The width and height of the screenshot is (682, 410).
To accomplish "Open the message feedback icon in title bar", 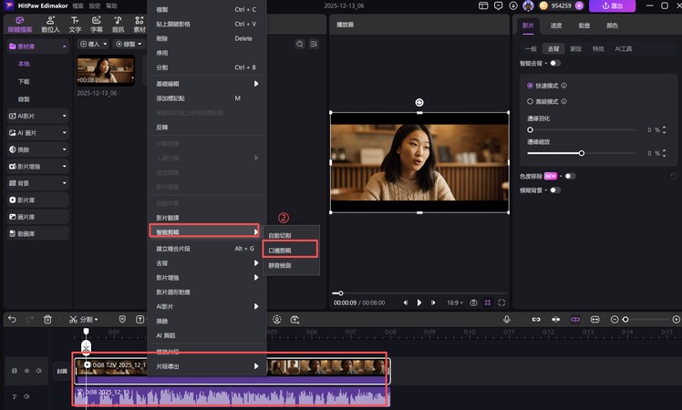I will (499, 5).
